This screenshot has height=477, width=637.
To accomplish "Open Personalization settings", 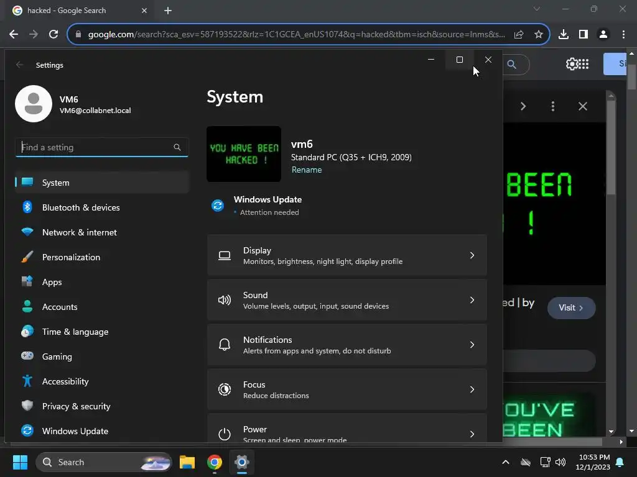I will point(102,257).
